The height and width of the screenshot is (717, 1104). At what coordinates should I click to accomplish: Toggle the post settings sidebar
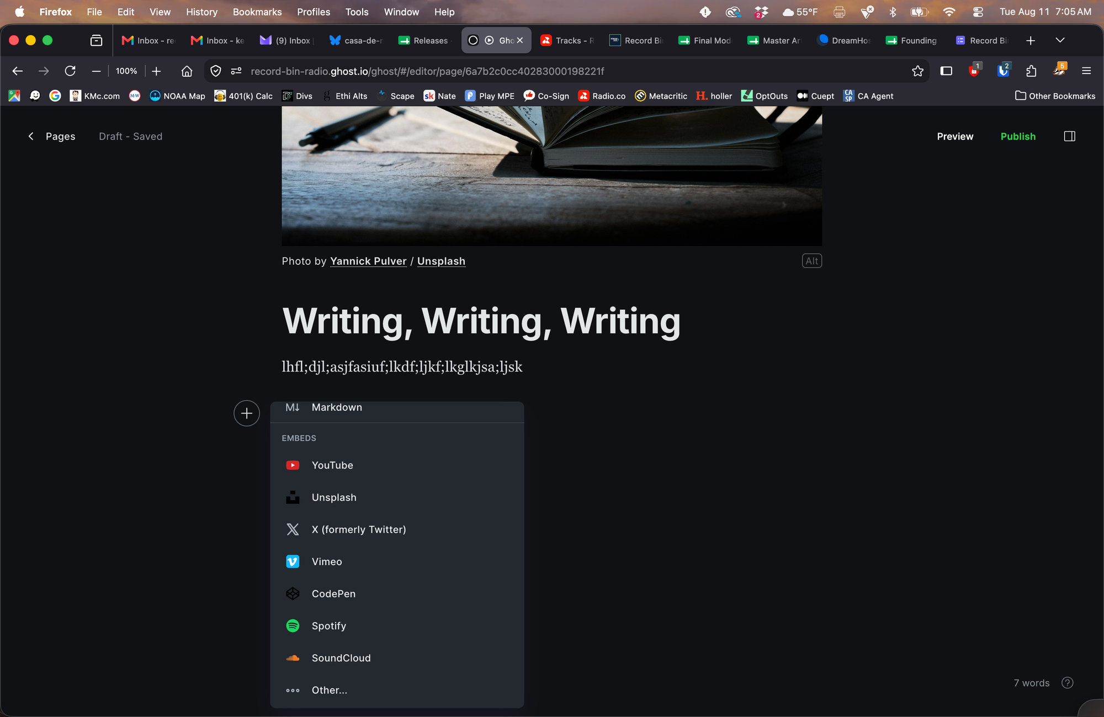(1069, 136)
